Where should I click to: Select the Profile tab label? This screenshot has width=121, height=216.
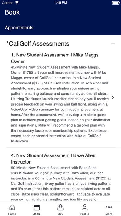(85, 214)
